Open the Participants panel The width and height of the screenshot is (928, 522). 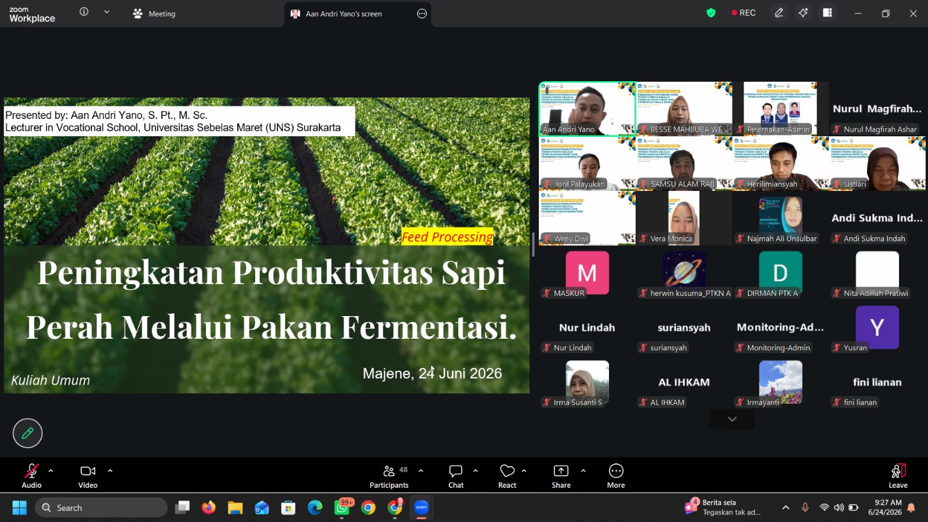[389, 476]
